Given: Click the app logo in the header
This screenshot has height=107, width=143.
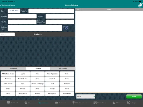Looking at the screenshot, I should pos(140,5).
